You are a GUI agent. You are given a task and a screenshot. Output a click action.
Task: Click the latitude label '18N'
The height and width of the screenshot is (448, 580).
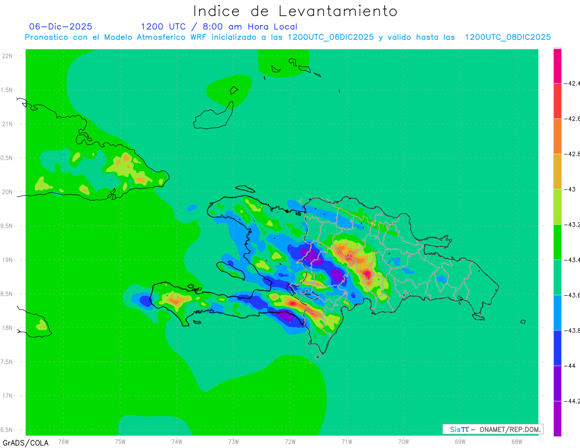7,328
